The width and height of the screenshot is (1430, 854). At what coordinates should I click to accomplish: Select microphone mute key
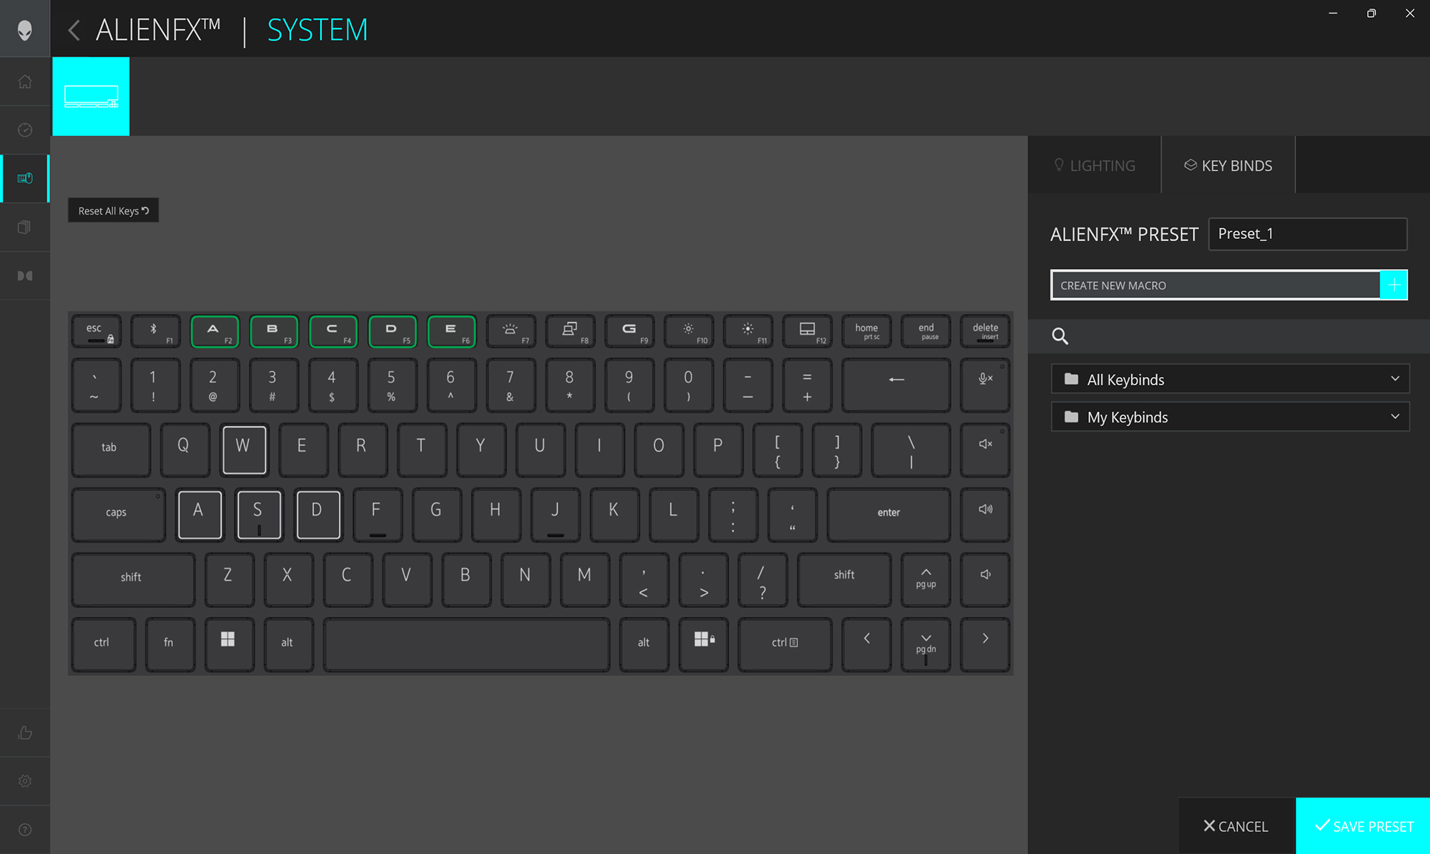point(986,386)
